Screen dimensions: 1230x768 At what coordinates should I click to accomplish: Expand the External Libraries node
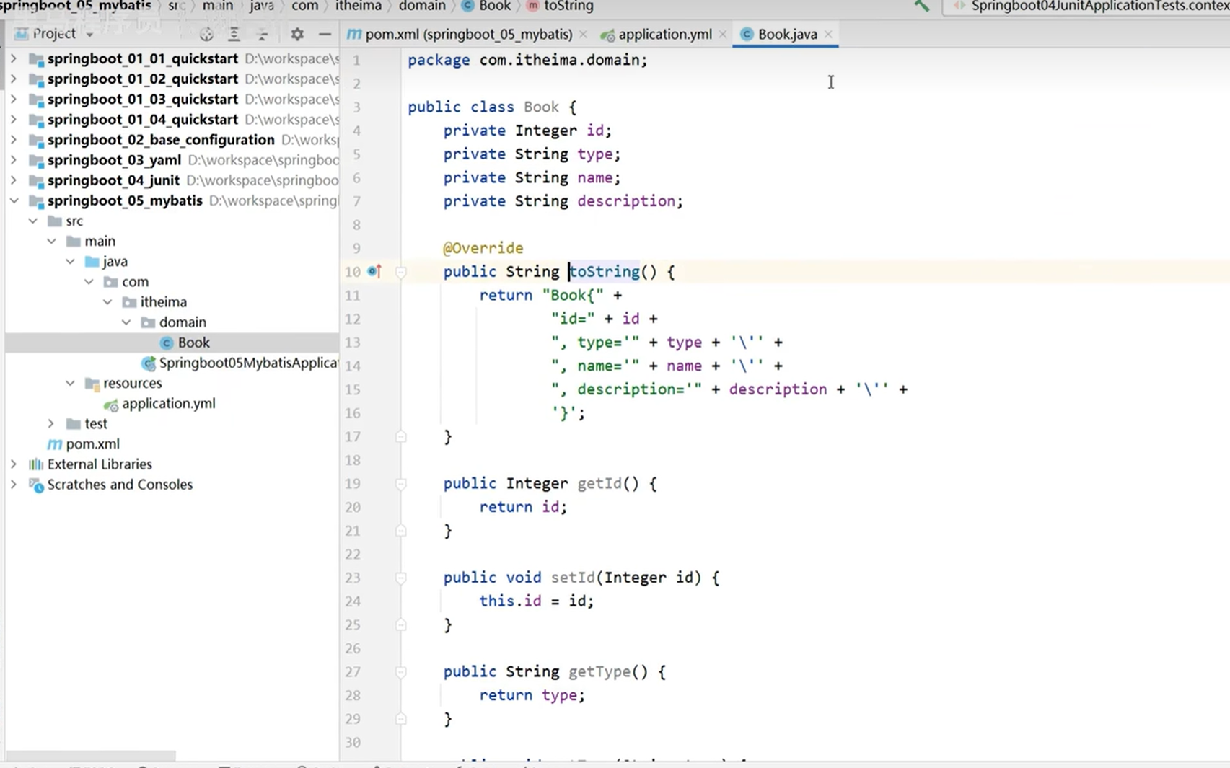point(14,464)
